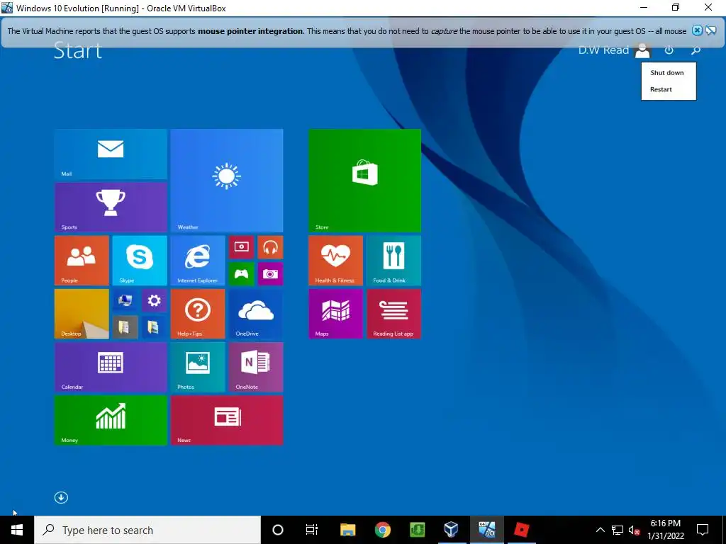726x544 pixels.
Task: Click the power options icon
Action: point(669,50)
